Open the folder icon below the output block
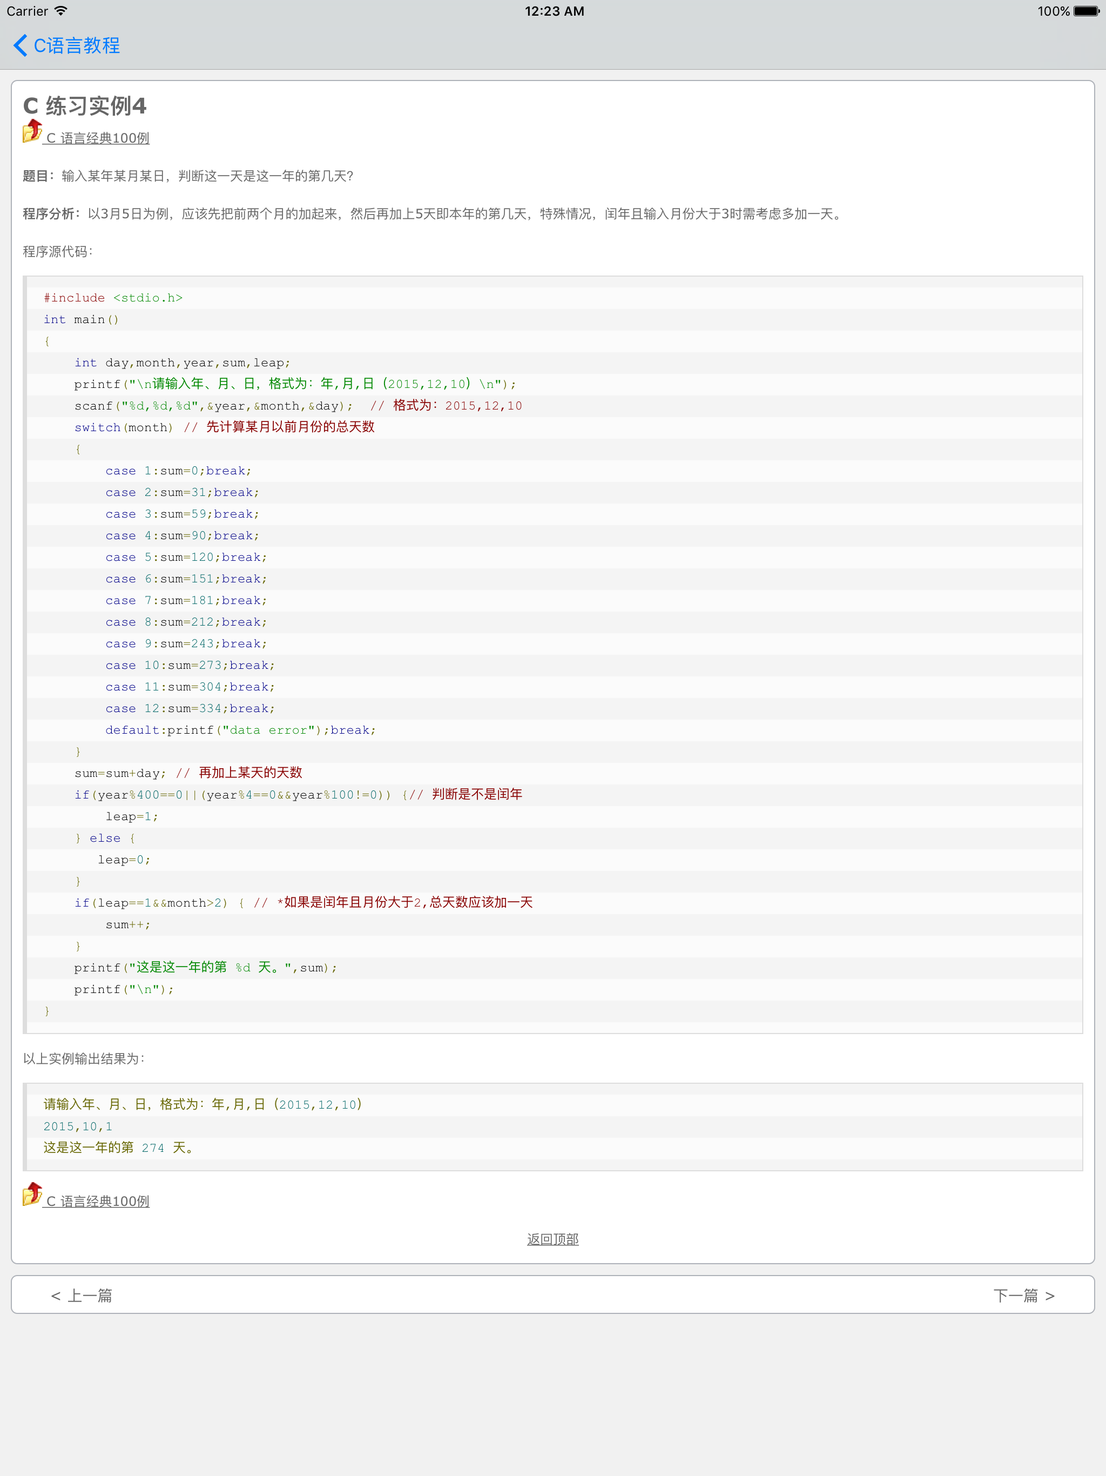1106x1476 pixels. click(32, 1195)
